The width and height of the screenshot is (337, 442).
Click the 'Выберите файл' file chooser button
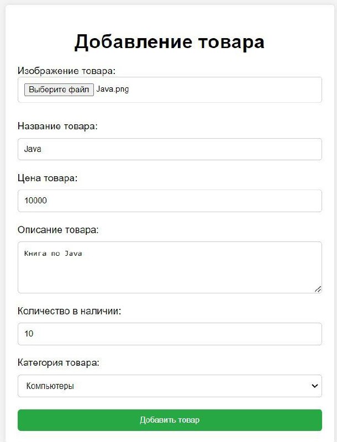pos(59,90)
